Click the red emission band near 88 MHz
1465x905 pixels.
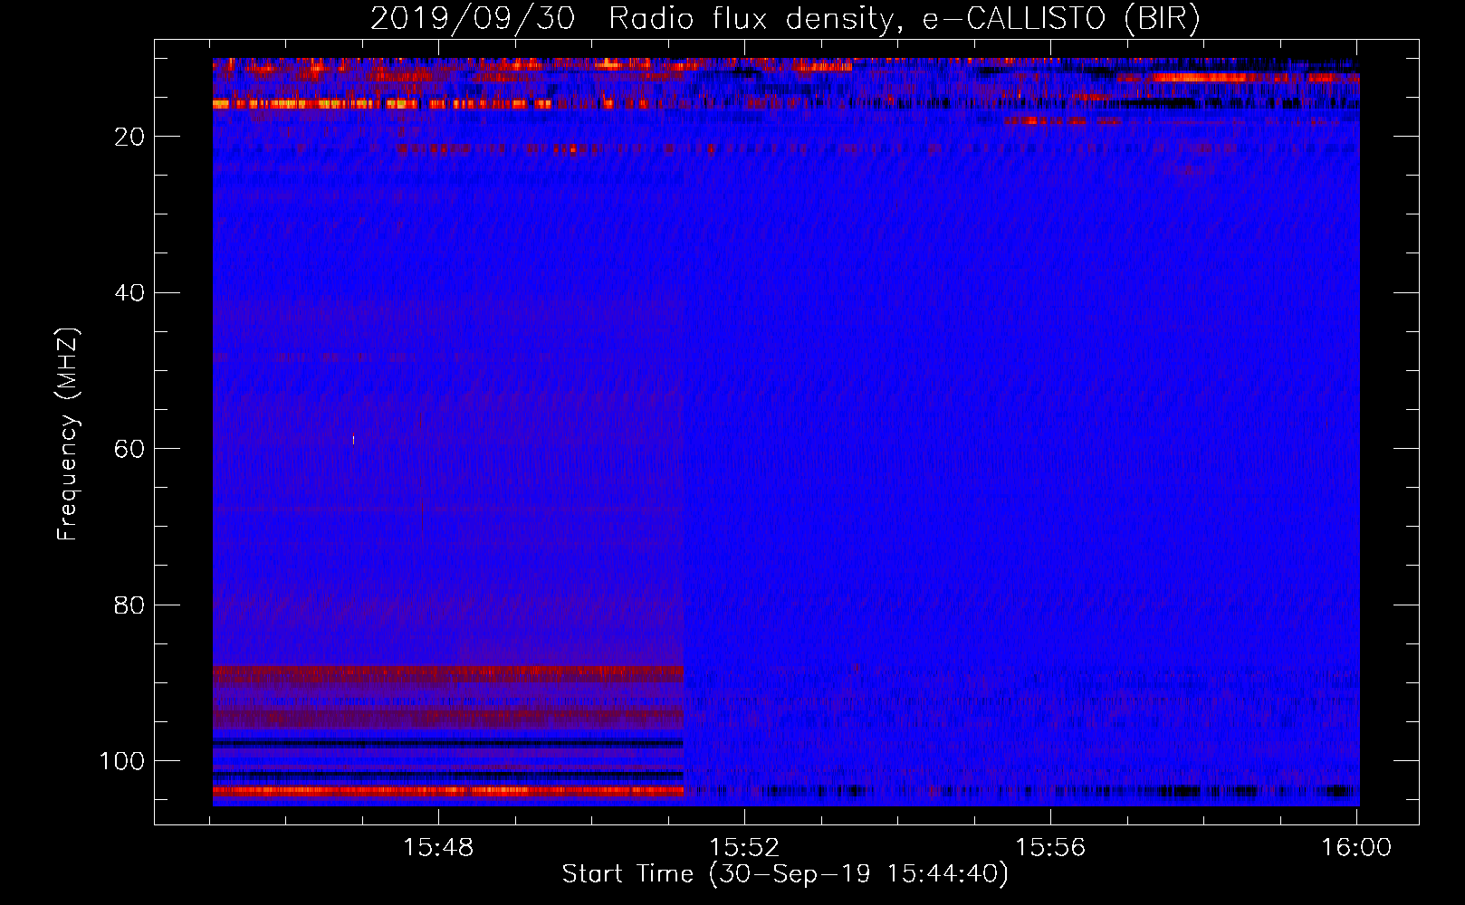[x=448, y=672]
